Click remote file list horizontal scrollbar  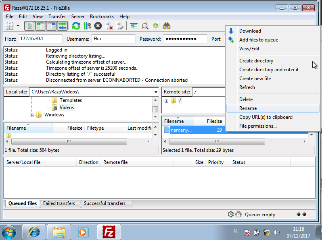tap(217, 141)
